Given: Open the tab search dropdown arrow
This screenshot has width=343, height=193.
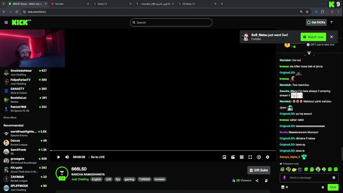Looking at the screenshot, I should pos(3,4).
